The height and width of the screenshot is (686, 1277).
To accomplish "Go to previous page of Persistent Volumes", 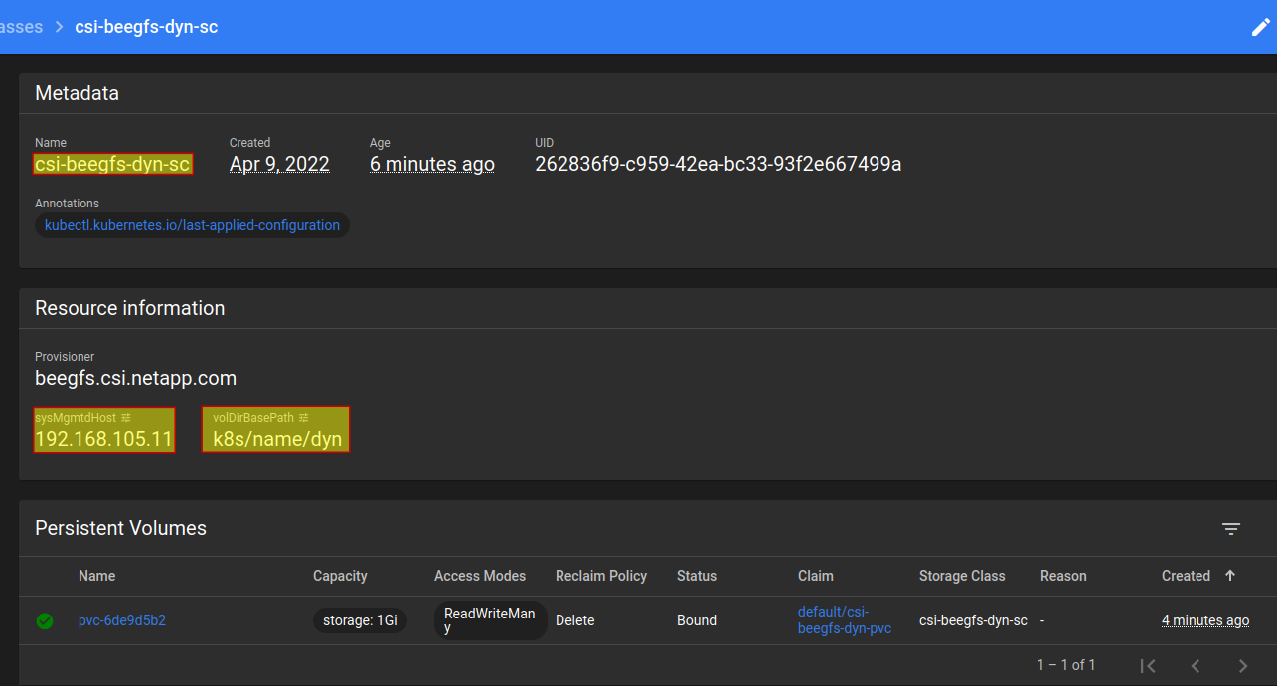I will [1196, 665].
